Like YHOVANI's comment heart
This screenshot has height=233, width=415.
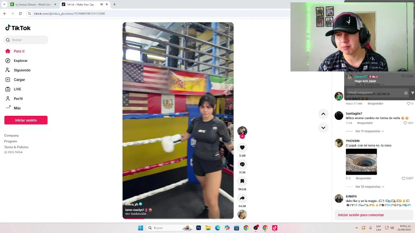403,178
